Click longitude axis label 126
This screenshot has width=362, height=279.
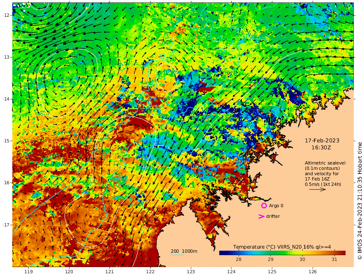(x=313, y=272)
